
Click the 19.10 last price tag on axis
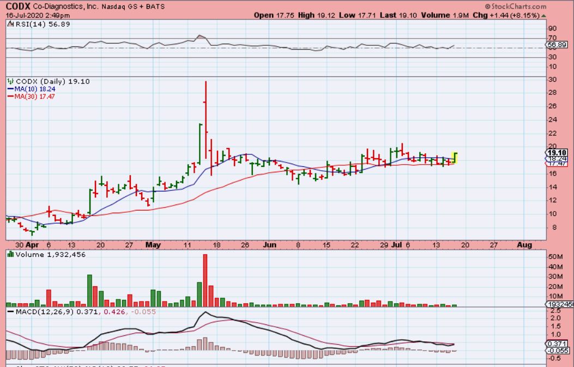(x=557, y=153)
